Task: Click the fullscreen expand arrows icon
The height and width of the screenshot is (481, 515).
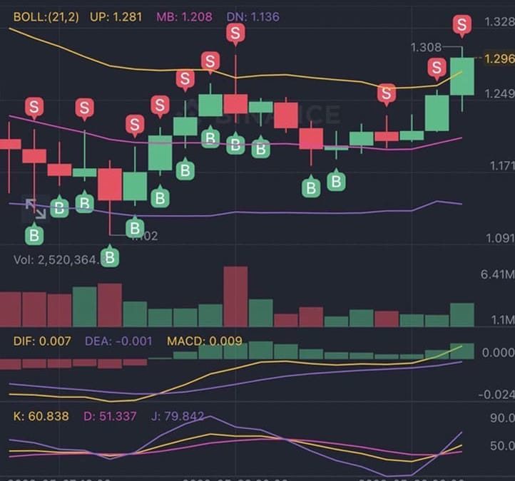Action: [x=34, y=207]
